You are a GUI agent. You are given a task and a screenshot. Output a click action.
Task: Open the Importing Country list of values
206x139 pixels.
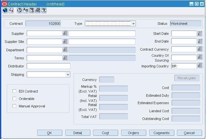200,65
